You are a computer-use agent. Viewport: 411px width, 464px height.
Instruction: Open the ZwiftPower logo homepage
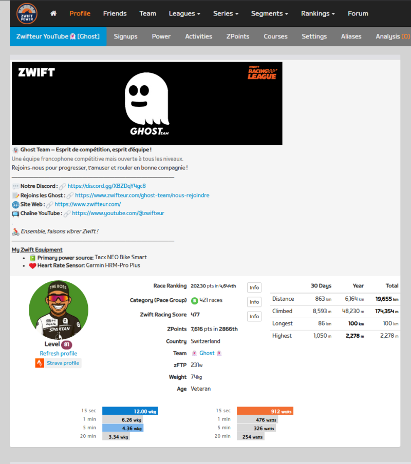pyautogui.click(x=27, y=14)
